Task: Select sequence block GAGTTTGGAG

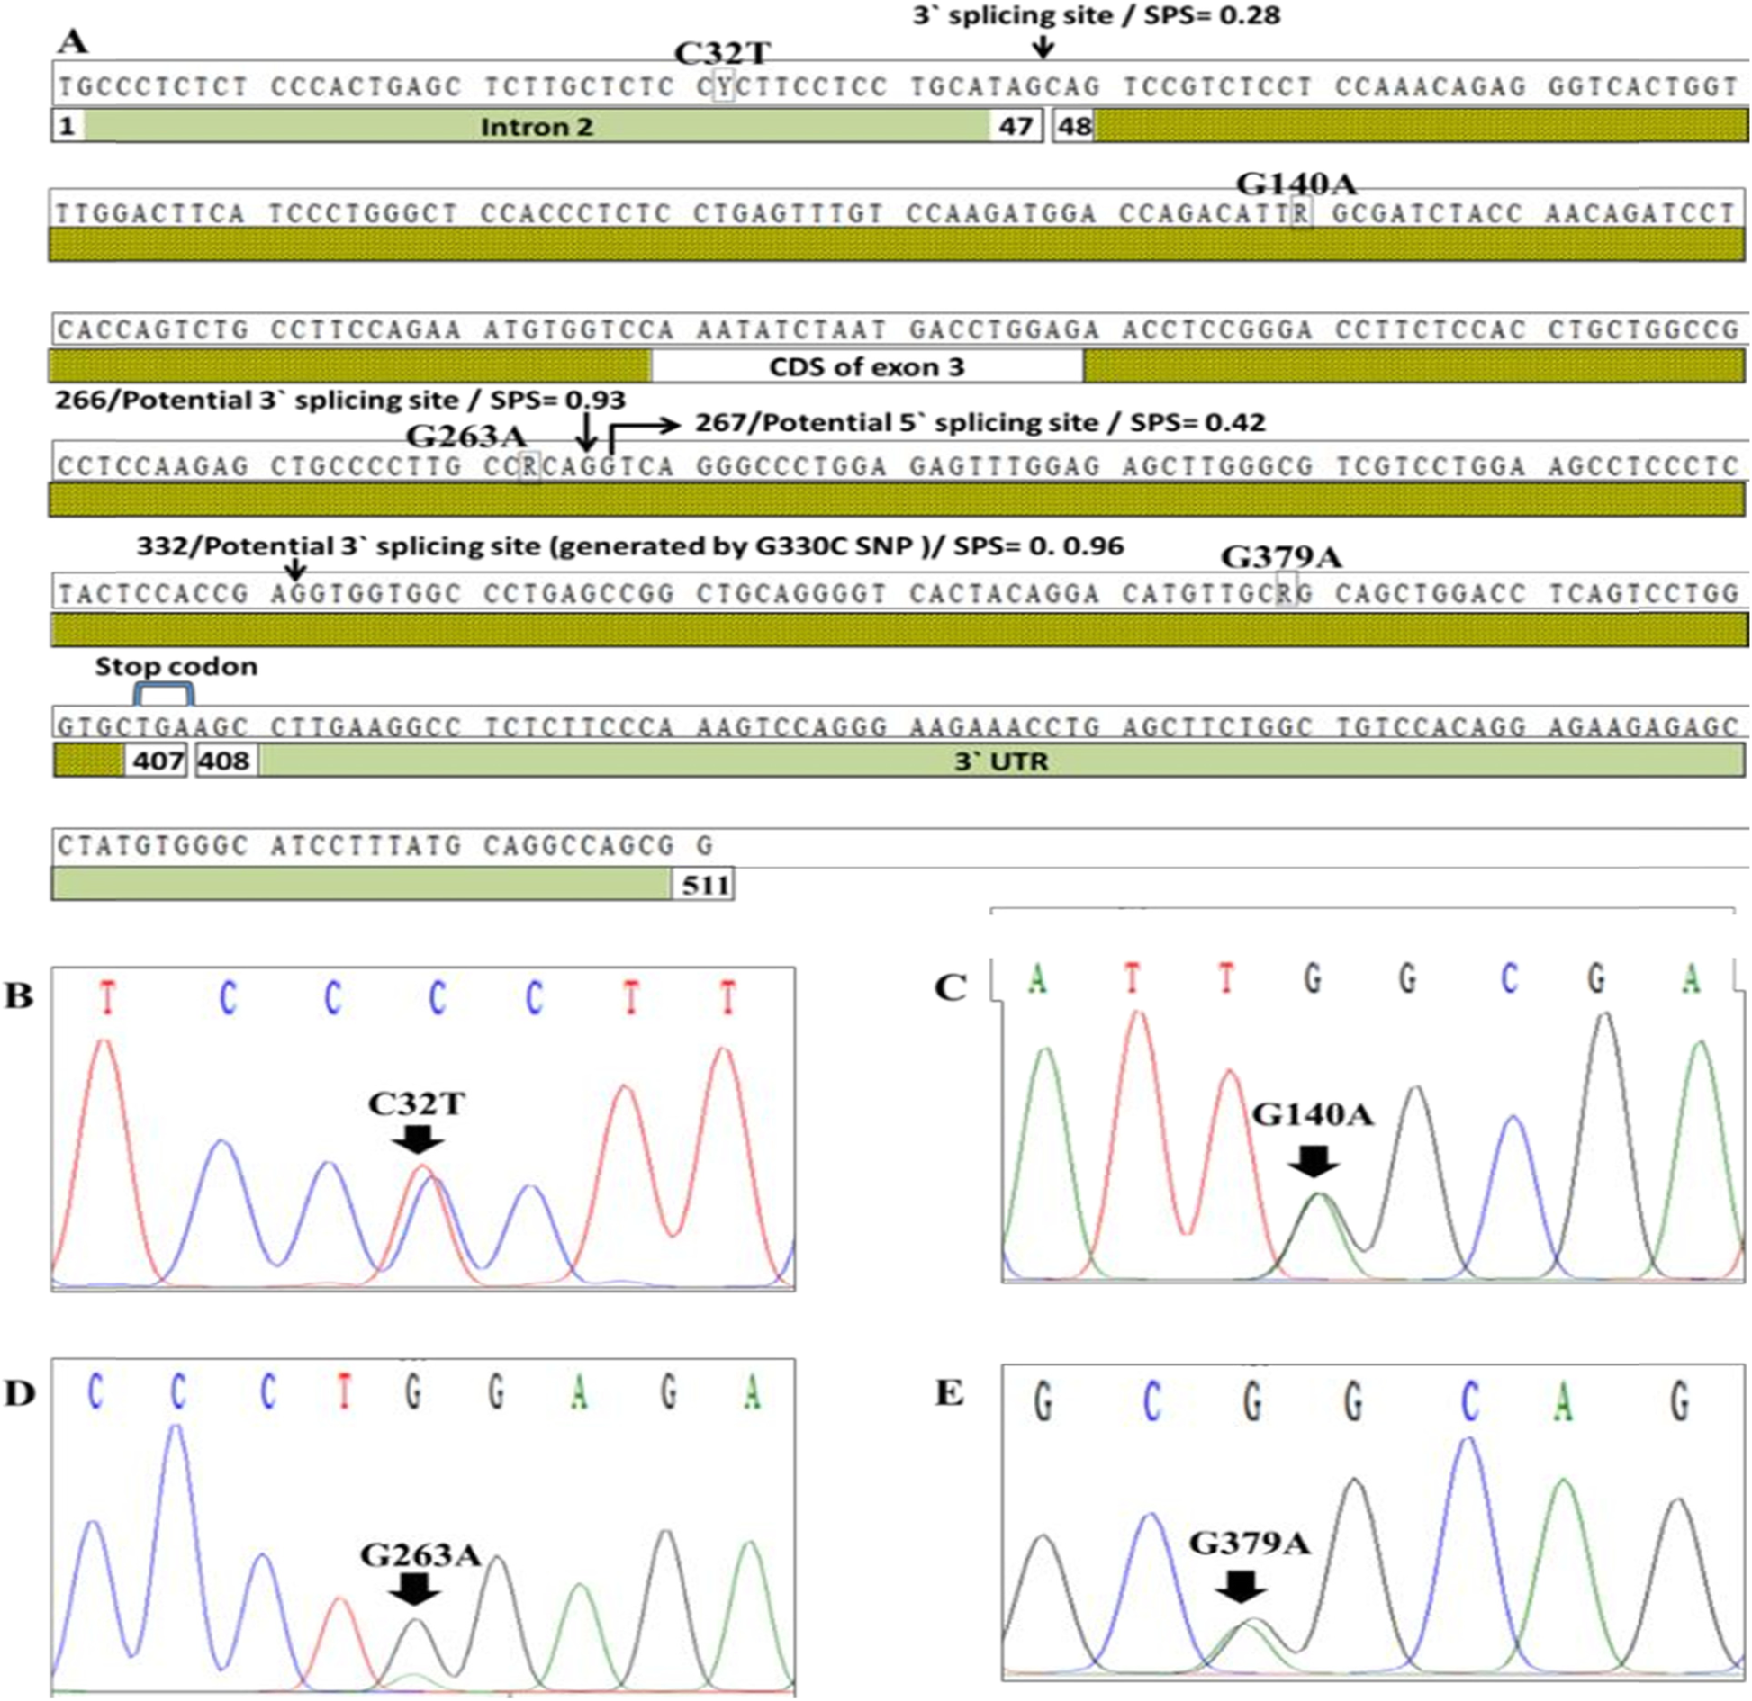Action: pos(1004,466)
